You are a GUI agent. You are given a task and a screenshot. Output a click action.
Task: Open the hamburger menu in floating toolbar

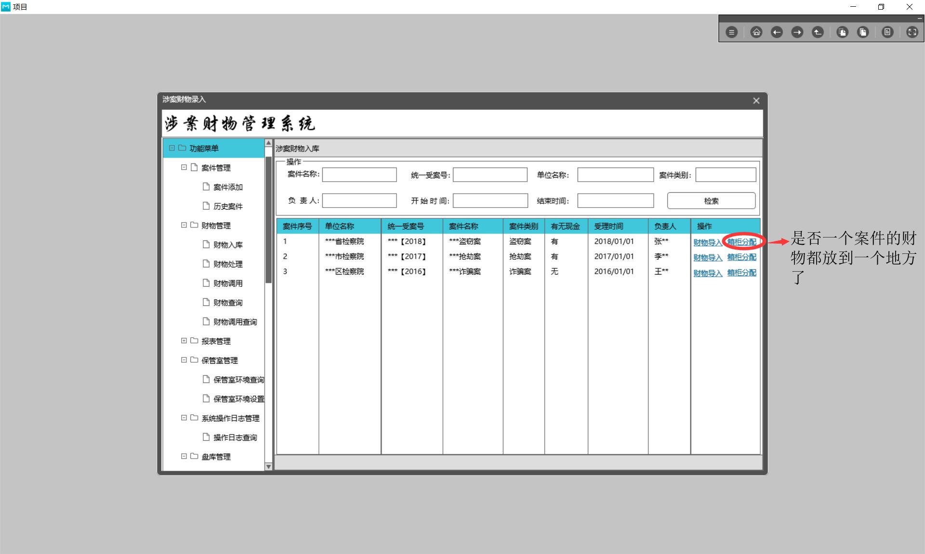click(x=731, y=32)
